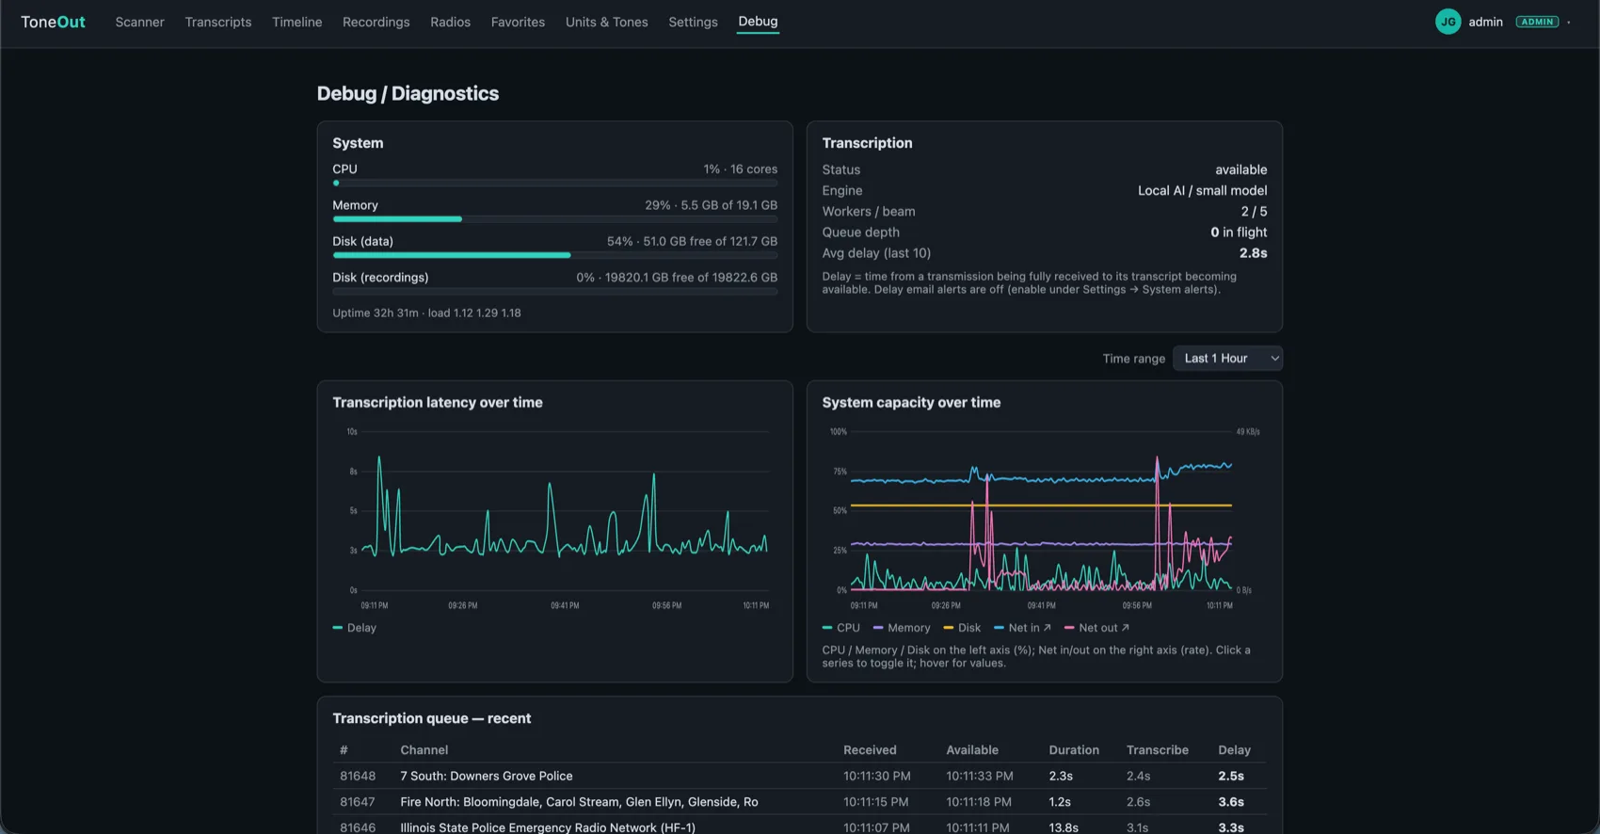Click the Disk (data) usage bar

coord(554,255)
